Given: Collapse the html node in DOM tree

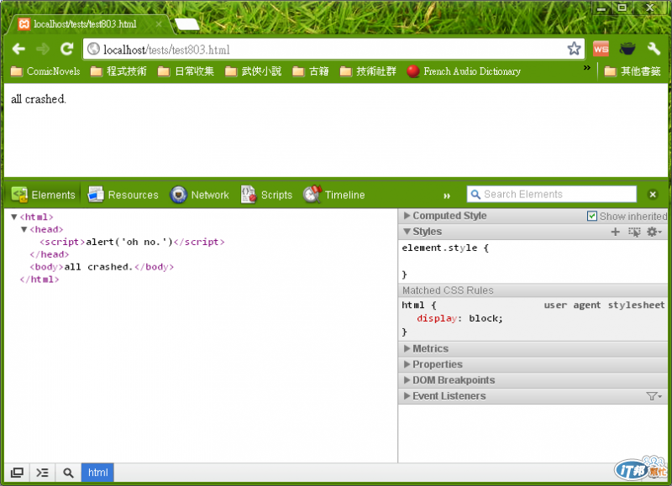Looking at the screenshot, I should [x=14, y=217].
